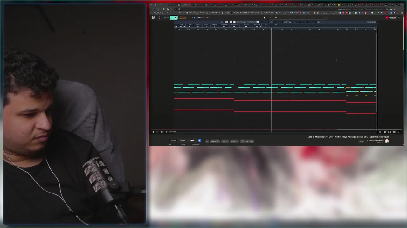Subscribe to the PianoPrinceOfAnime channel

tap(361, 141)
